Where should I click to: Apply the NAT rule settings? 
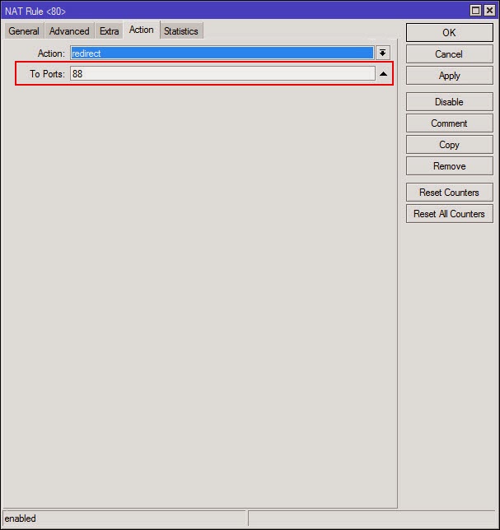pyautogui.click(x=449, y=76)
